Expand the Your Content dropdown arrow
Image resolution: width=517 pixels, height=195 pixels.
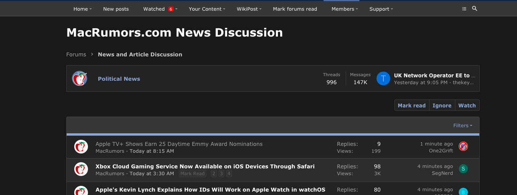point(224,9)
